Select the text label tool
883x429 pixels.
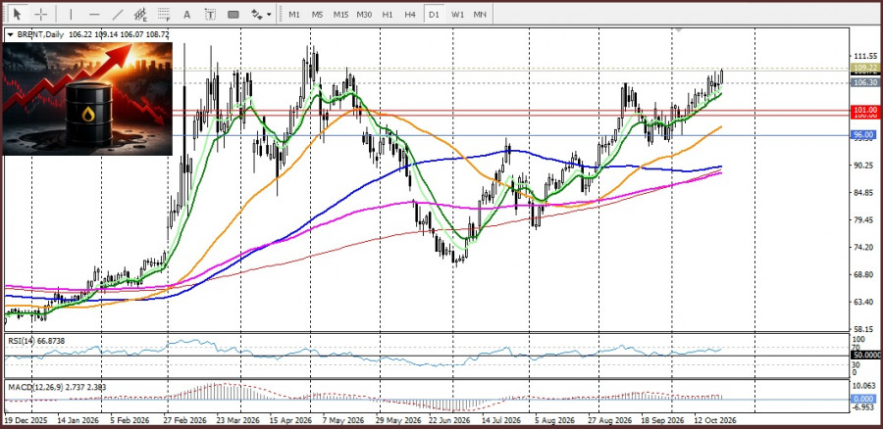coord(210,14)
